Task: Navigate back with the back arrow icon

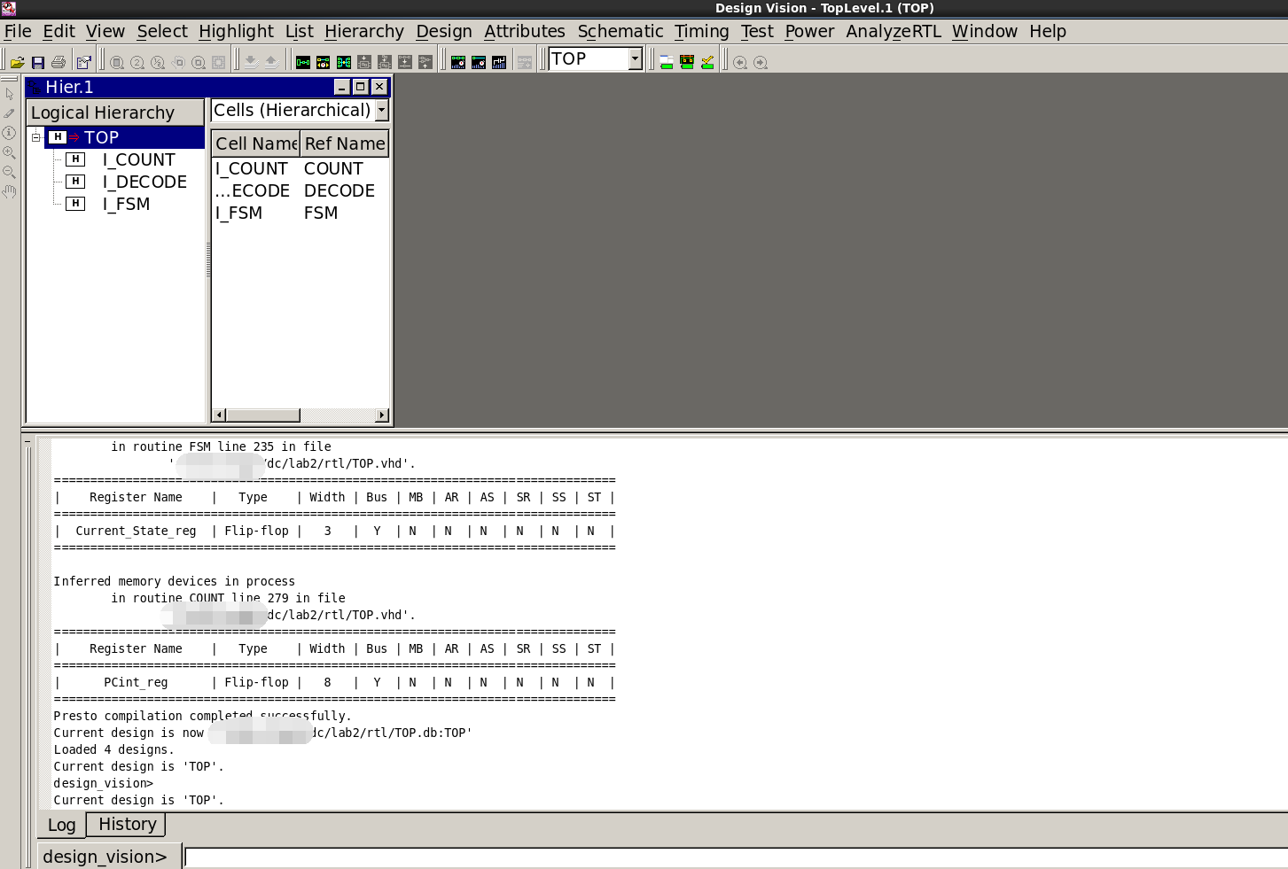Action: (738, 63)
